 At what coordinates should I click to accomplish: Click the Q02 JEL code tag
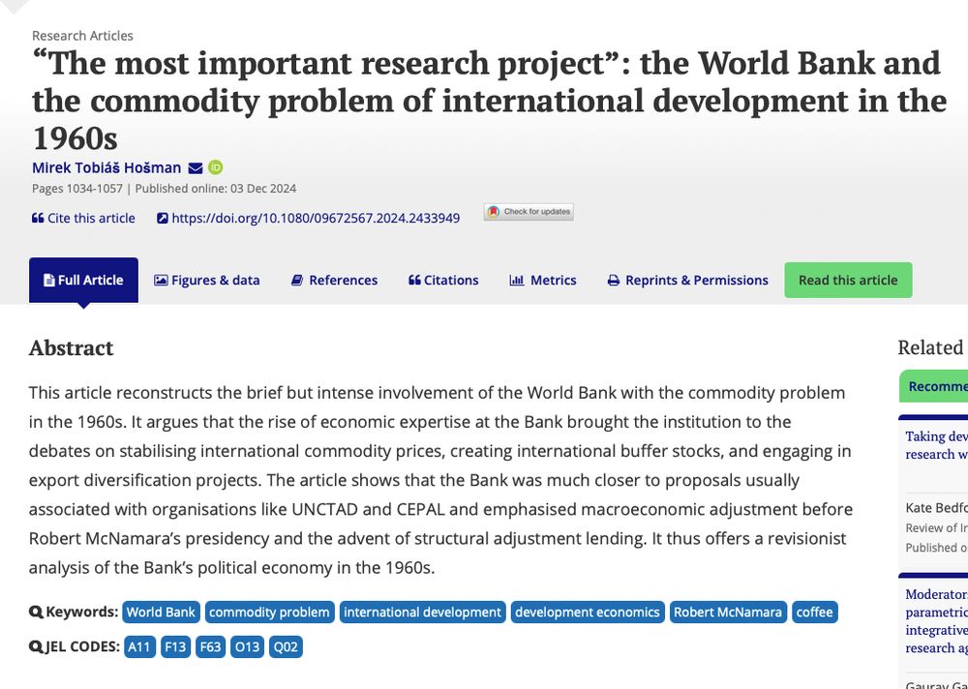286,647
